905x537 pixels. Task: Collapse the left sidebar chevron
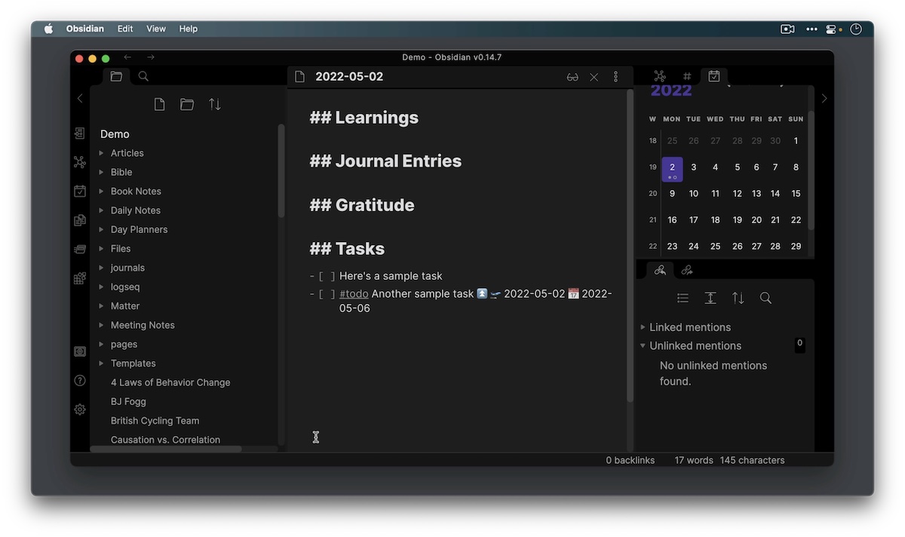pos(80,99)
